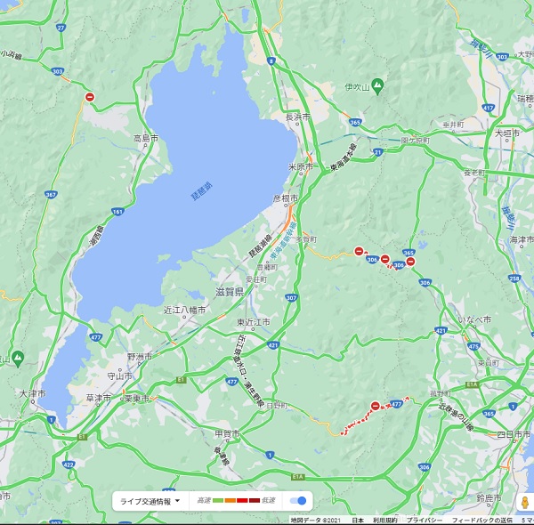This screenshot has height=525, width=534.
Task: Open the ライブ交通情報 dropdown
Action: click(150, 501)
